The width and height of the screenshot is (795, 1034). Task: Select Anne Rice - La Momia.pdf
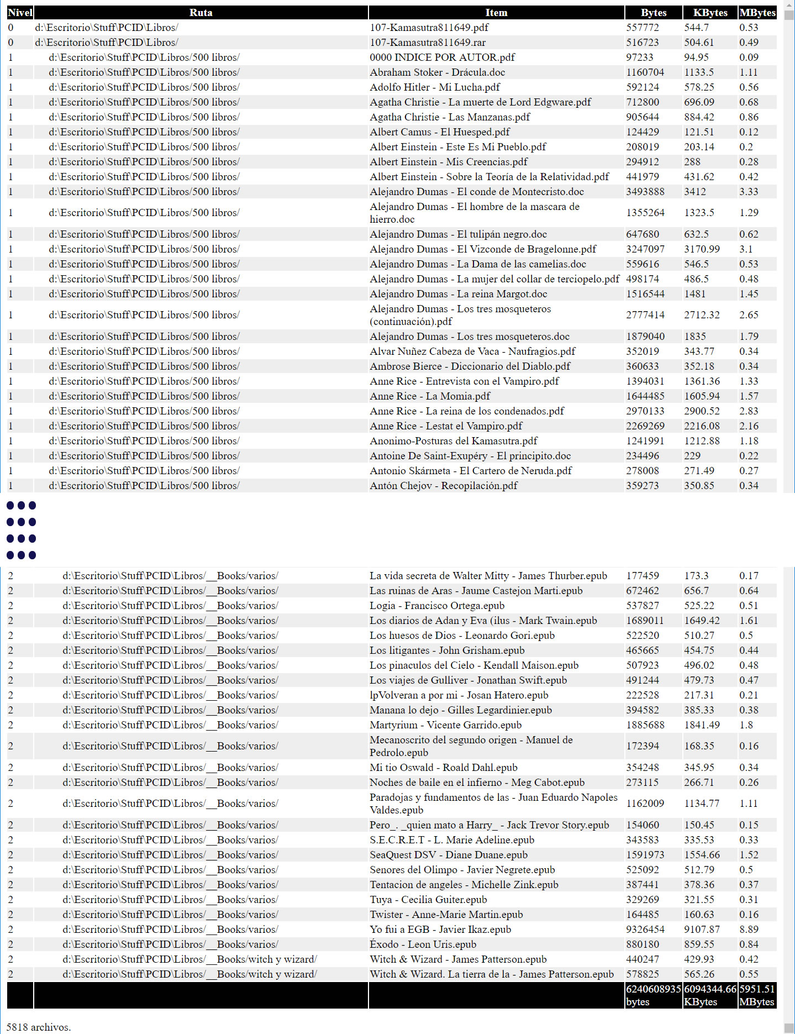430,396
